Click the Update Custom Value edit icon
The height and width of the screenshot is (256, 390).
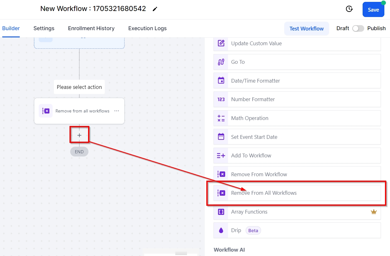[x=221, y=43]
